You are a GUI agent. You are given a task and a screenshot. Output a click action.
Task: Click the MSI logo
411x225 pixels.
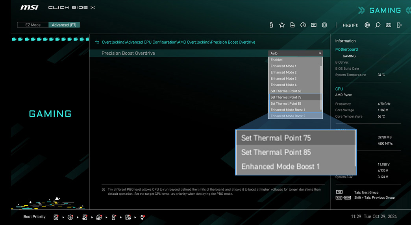(29, 7)
